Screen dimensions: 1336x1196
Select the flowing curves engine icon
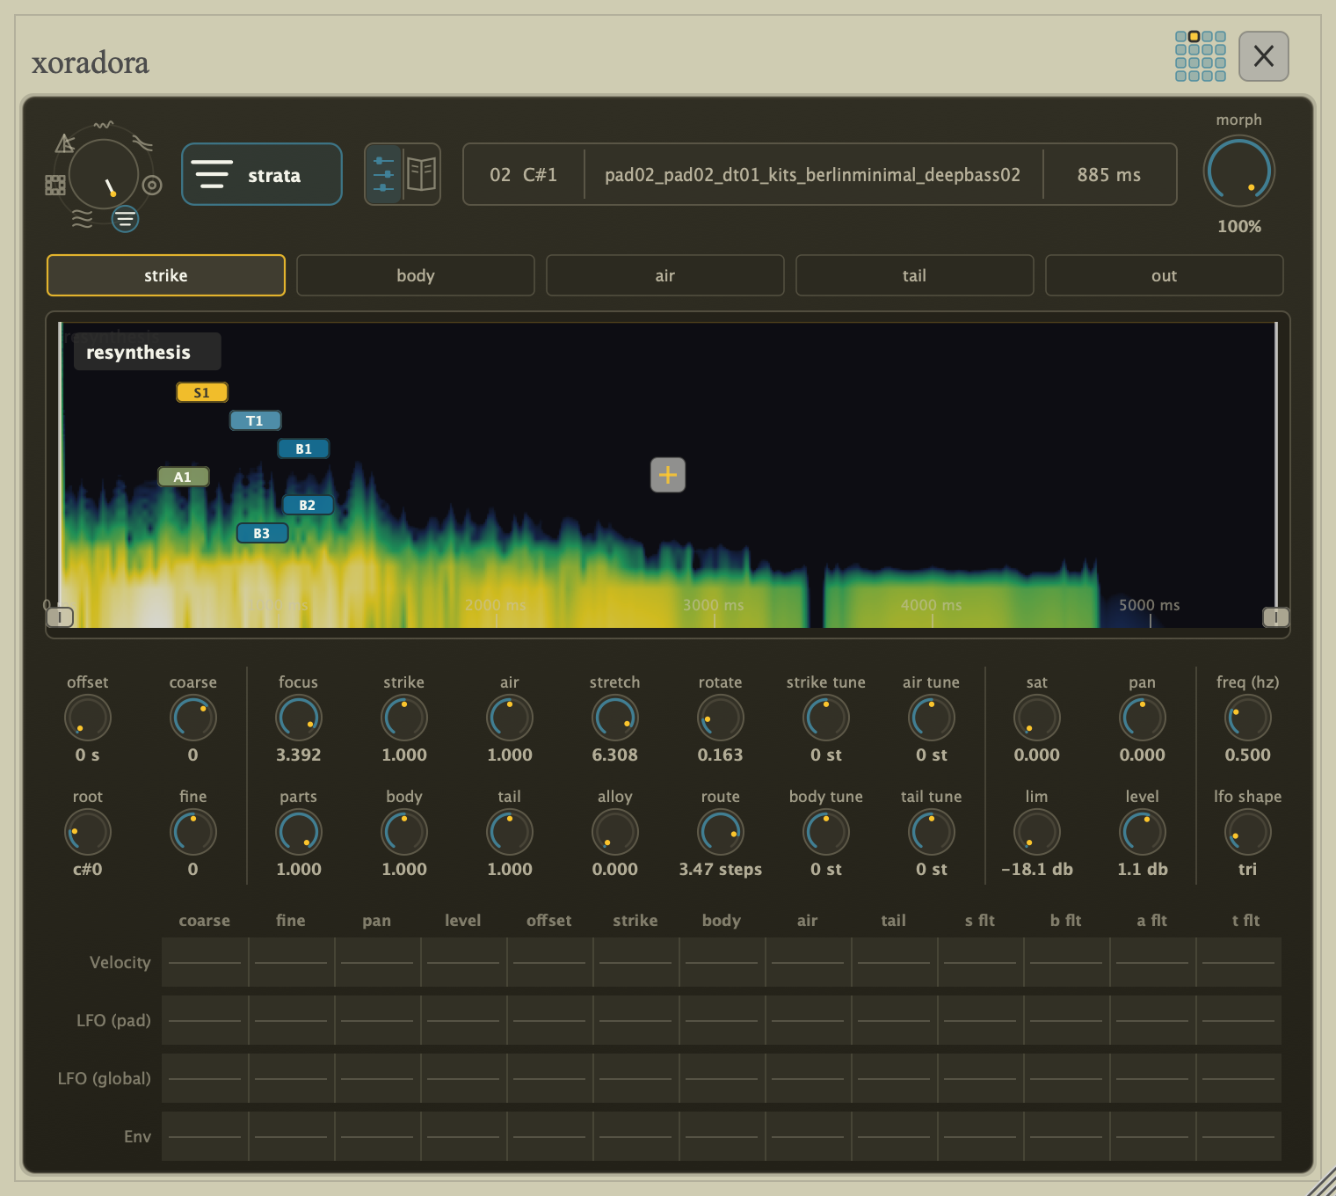click(x=142, y=142)
